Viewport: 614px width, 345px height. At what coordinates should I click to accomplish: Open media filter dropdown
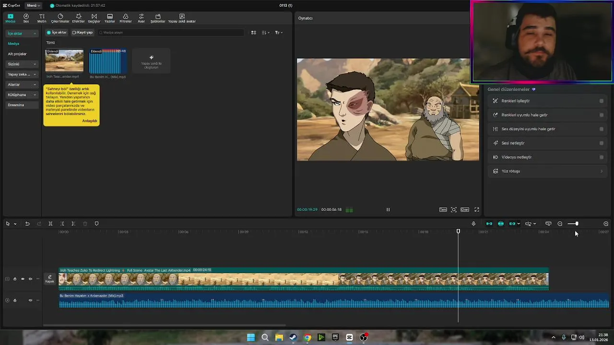pos(279,33)
